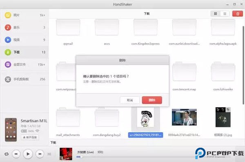The image size is (245, 162).
Task: Click the vertical scrollbar in file pane
Action: [x=243, y=65]
